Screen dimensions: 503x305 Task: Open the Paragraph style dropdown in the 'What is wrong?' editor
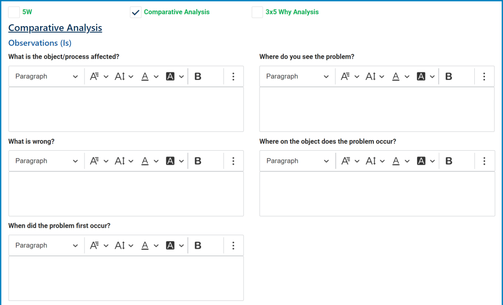tap(46, 161)
